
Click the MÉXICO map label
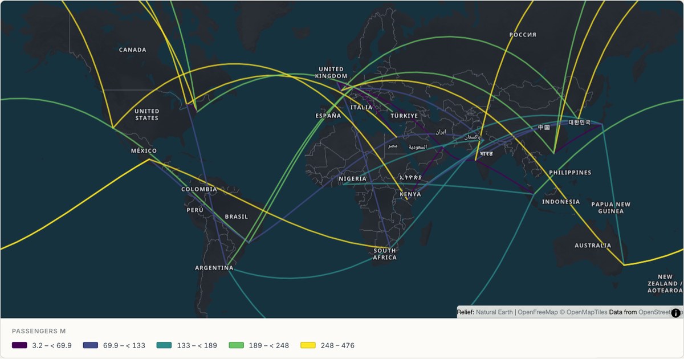tap(144, 151)
